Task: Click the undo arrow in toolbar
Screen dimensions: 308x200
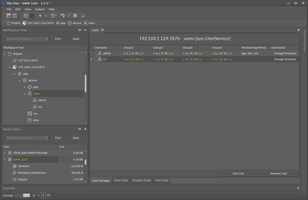Action: point(63,16)
